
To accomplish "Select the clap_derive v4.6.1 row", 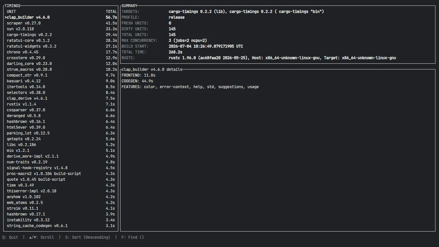I will pyautogui.click(x=61, y=98).
